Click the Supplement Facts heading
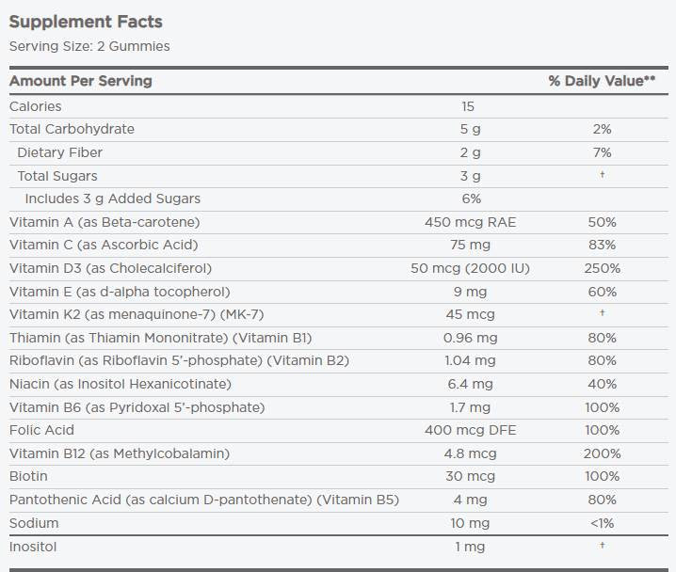Image resolution: width=676 pixels, height=572 pixels. [x=86, y=22]
